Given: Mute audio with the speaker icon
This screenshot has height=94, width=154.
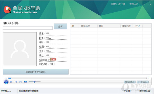Looking at the screenshot, I should click(25, 82).
